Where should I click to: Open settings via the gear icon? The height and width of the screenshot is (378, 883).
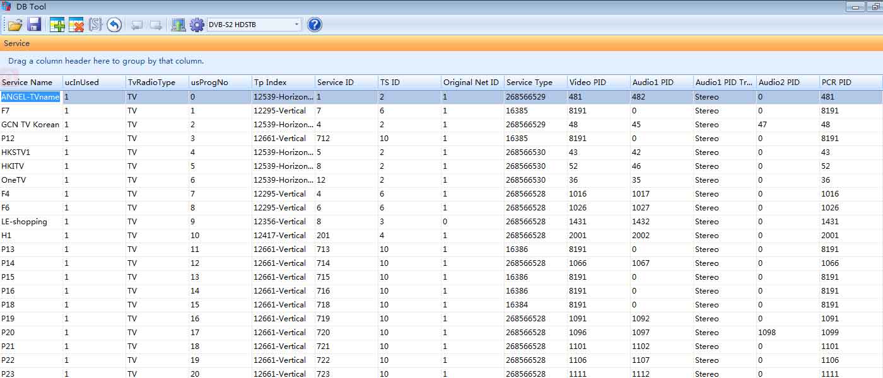click(197, 25)
